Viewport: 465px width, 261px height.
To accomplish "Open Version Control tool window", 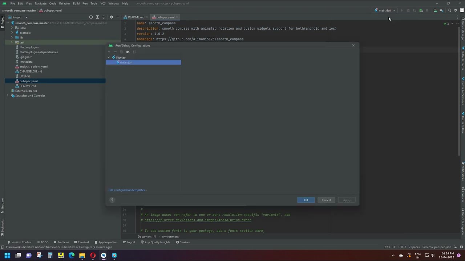I will 19,242.
